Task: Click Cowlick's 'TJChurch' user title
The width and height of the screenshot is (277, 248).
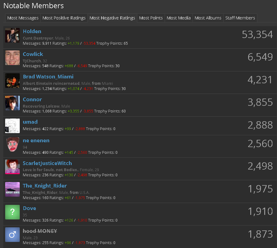Action: tap(32, 61)
